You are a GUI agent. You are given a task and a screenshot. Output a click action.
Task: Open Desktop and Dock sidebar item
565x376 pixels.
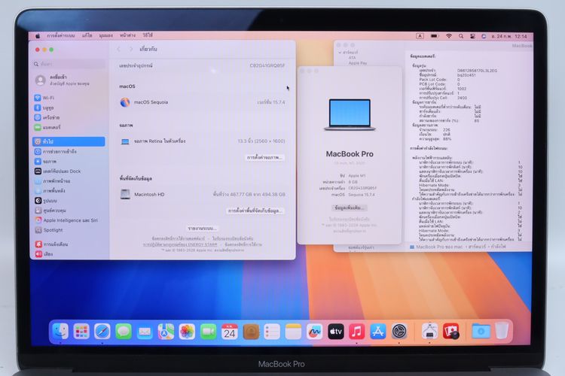click(x=57, y=171)
